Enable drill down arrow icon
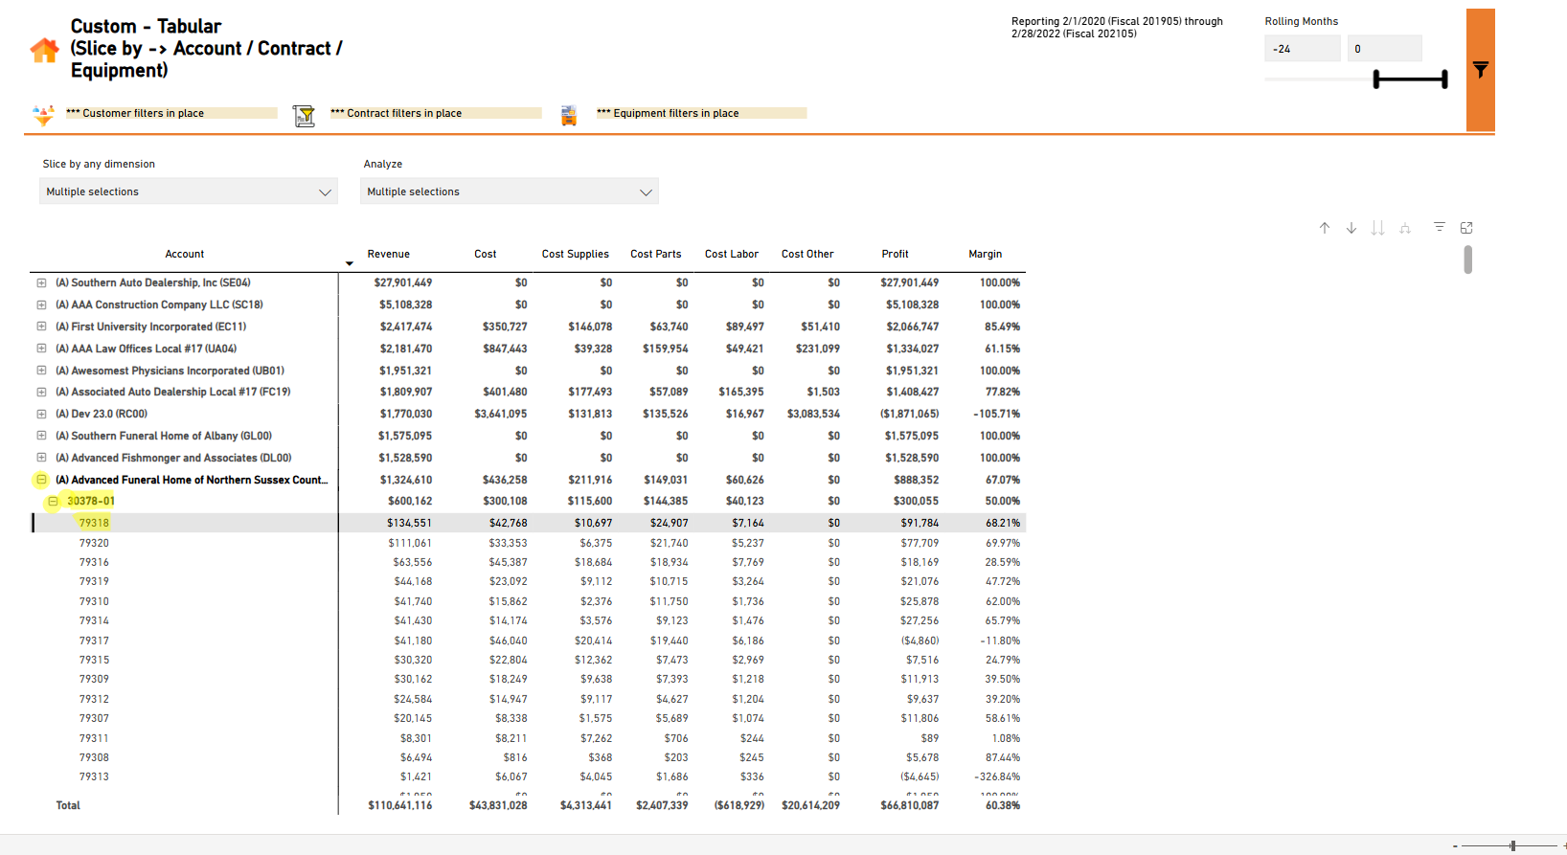Image resolution: width=1567 pixels, height=855 pixels. (x=1351, y=228)
